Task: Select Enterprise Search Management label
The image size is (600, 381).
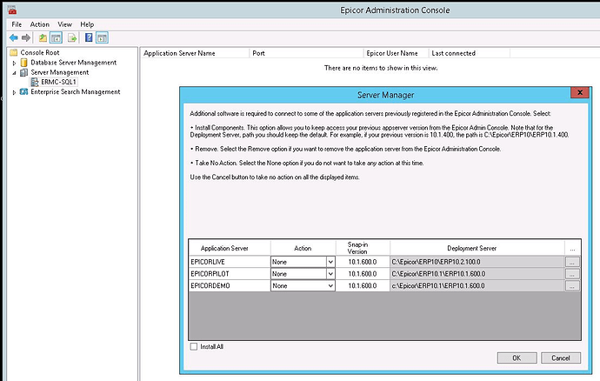Action: pos(76,92)
